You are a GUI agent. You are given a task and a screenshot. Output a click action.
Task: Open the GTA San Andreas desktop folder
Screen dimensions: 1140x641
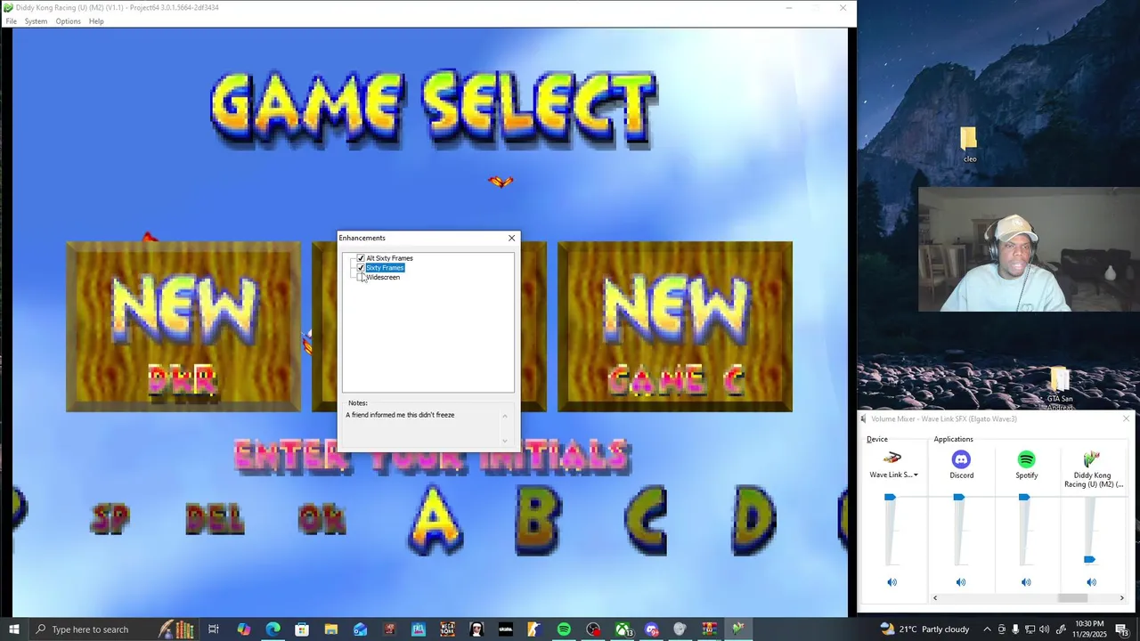tap(1059, 388)
